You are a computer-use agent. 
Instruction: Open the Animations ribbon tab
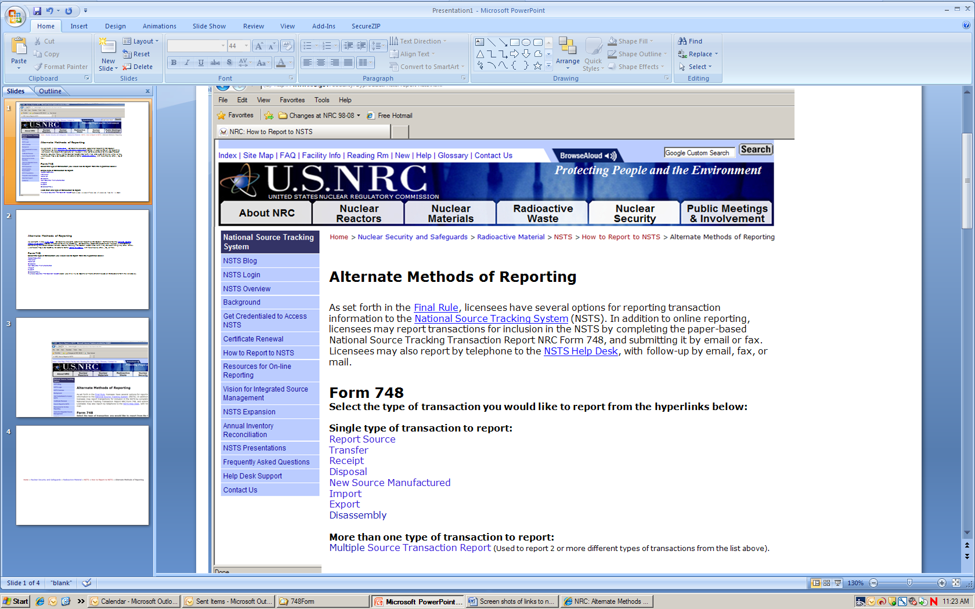[159, 26]
